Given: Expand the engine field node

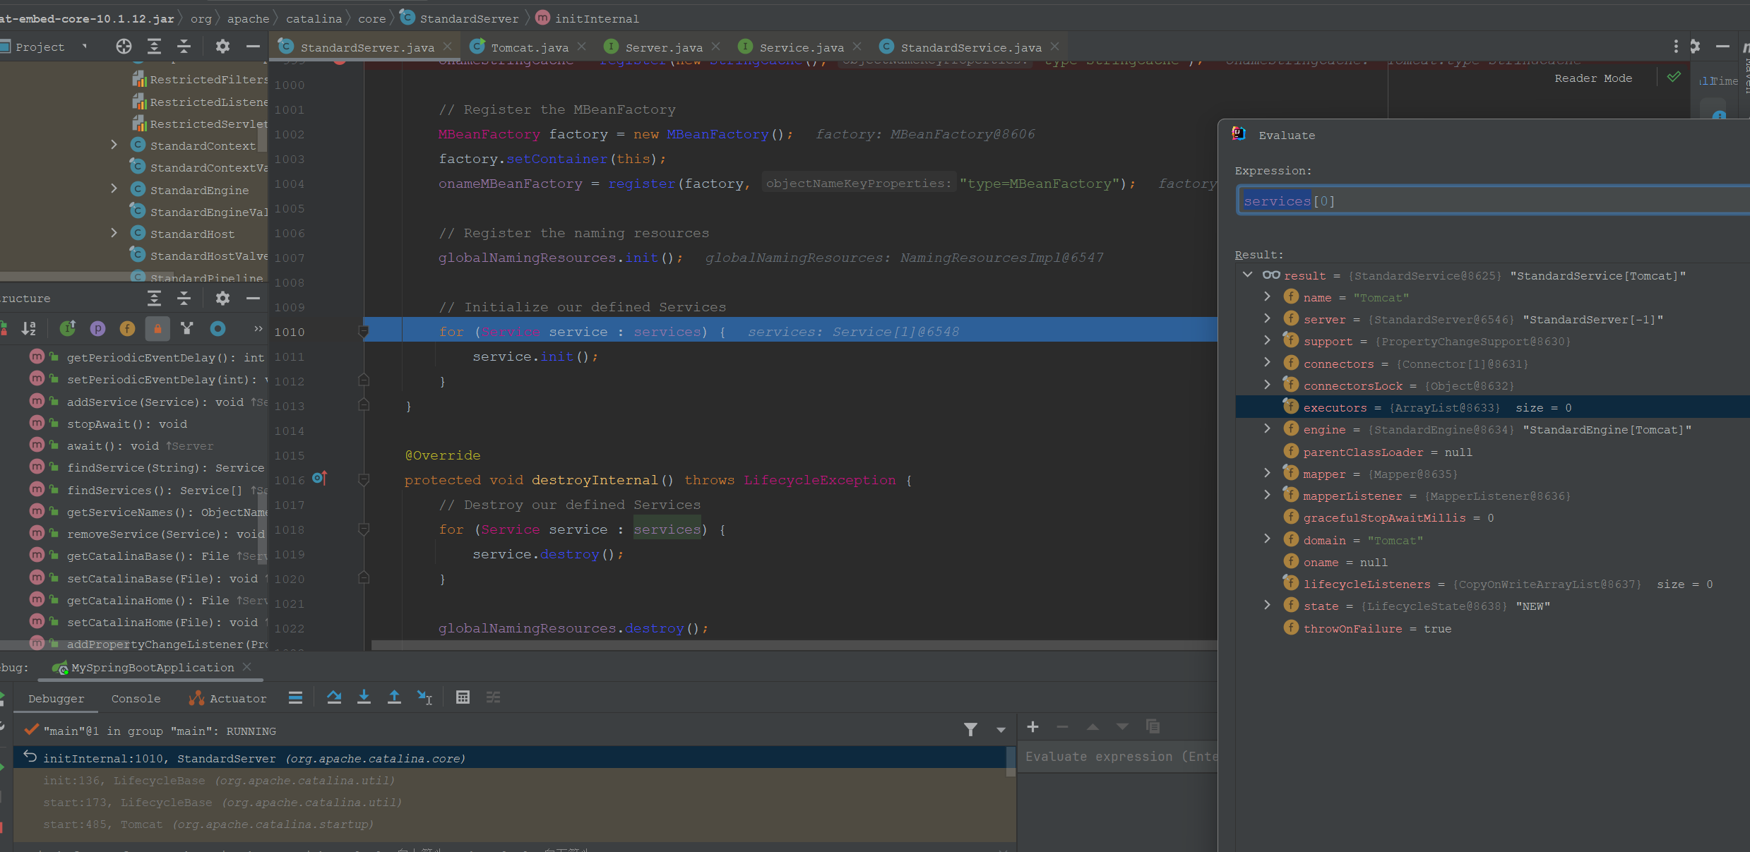Looking at the screenshot, I should tap(1267, 429).
